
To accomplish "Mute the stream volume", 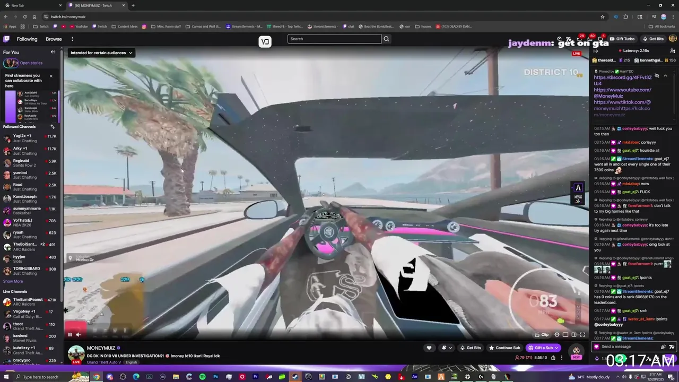I will (79, 334).
